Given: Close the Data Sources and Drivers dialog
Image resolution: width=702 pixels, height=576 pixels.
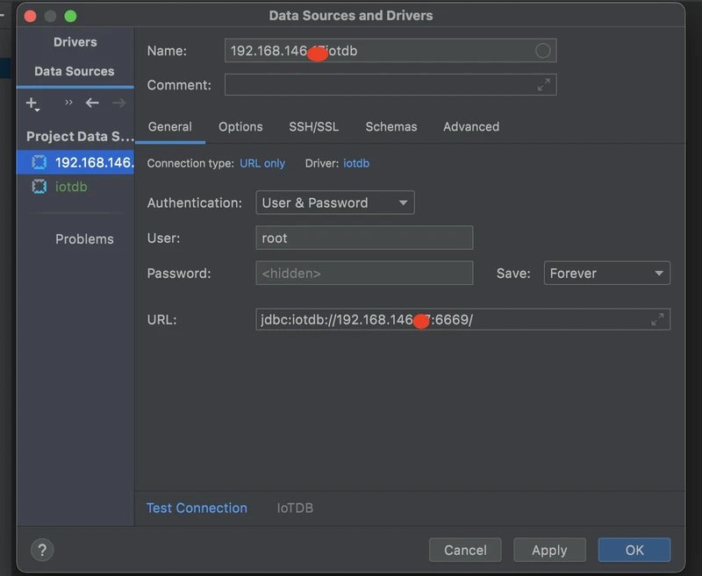Looking at the screenshot, I should [30, 16].
